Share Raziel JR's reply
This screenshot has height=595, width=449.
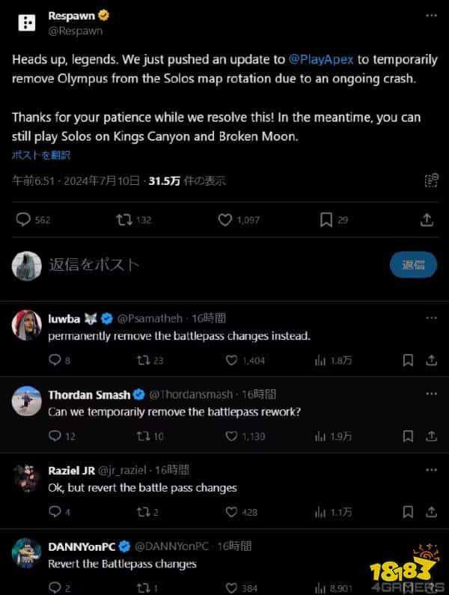coord(431,512)
